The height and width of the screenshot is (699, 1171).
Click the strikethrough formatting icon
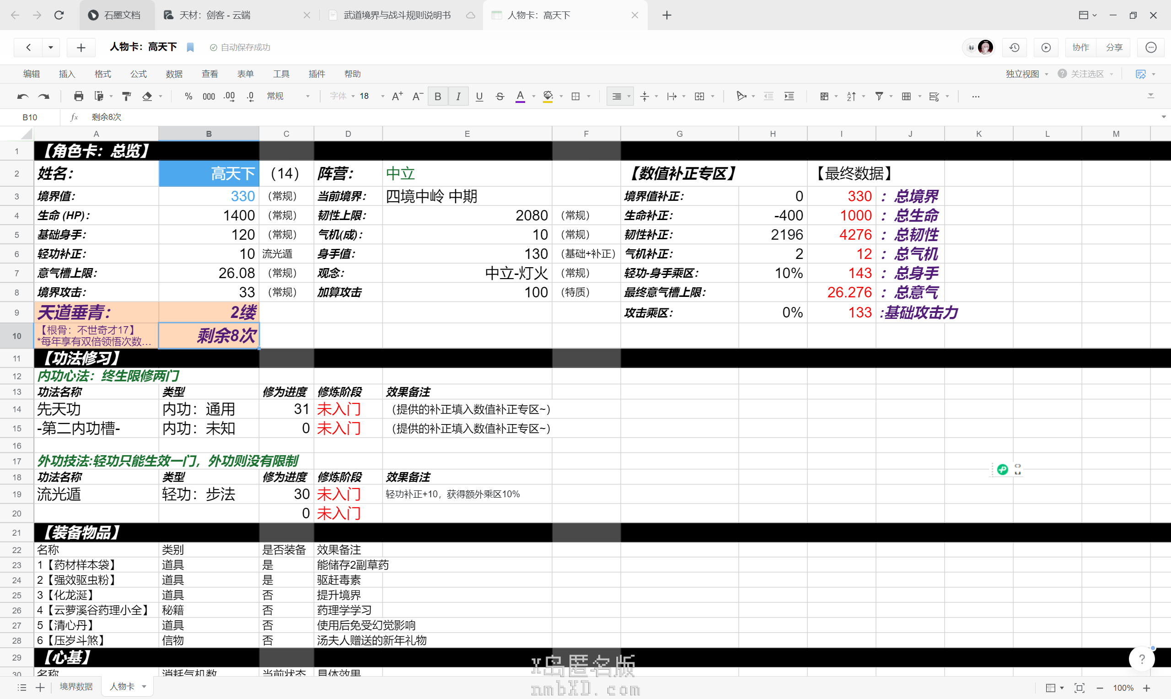pyautogui.click(x=500, y=97)
